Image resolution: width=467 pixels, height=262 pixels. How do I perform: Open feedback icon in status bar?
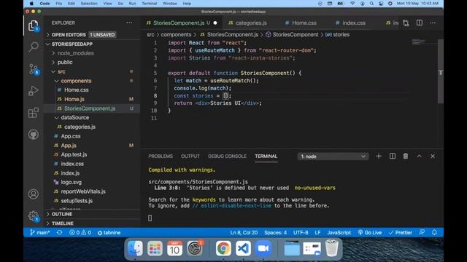click(x=422, y=233)
